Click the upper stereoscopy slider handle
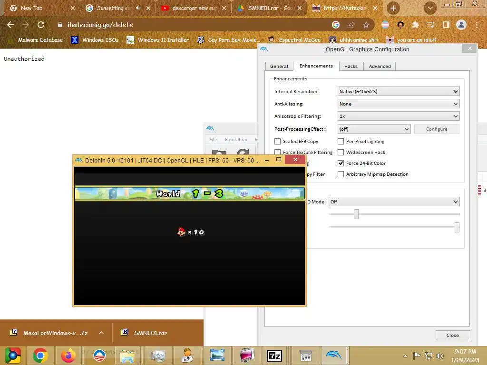 [x=356, y=214]
